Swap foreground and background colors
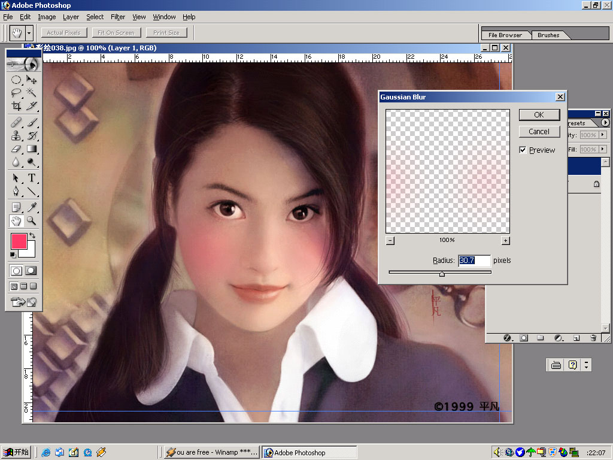This screenshot has width=613, height=460. pyautogui.click(x=32, y=235)
